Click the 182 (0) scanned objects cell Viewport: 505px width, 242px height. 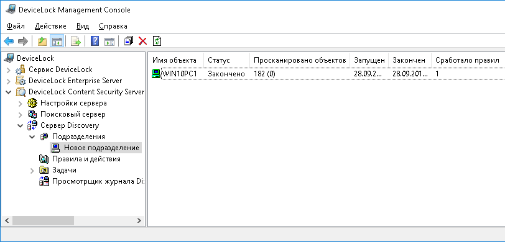pos(264,74)
